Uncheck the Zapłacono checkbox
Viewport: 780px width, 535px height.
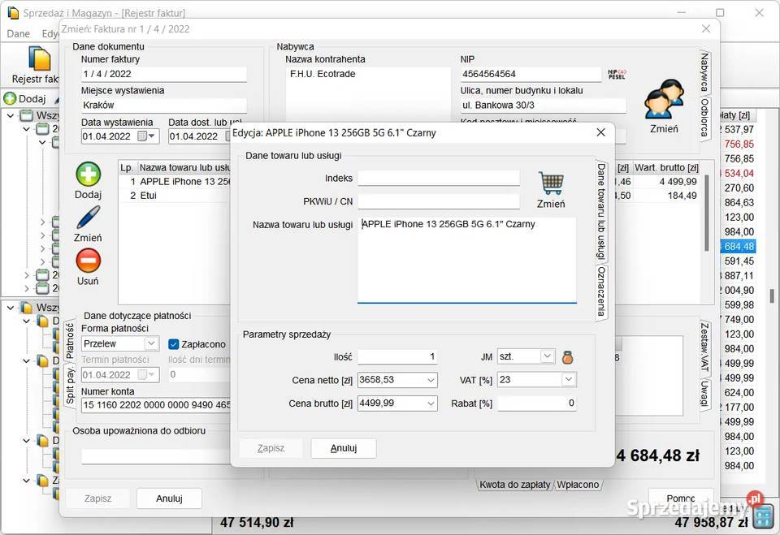[x=173, y=344]
